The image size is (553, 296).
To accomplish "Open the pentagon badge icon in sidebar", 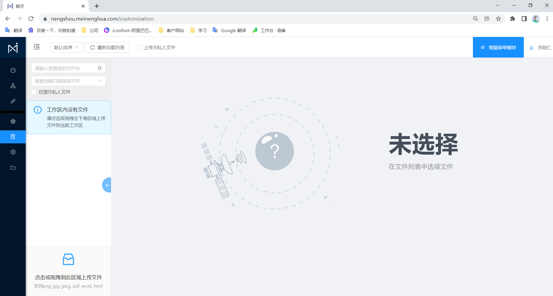I will pyautogui.click(x=13, y=121).
